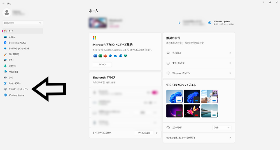Click the アプリ apps icon
The width and height of the screenshot is (280, 150).
click(x=5, y=60)
